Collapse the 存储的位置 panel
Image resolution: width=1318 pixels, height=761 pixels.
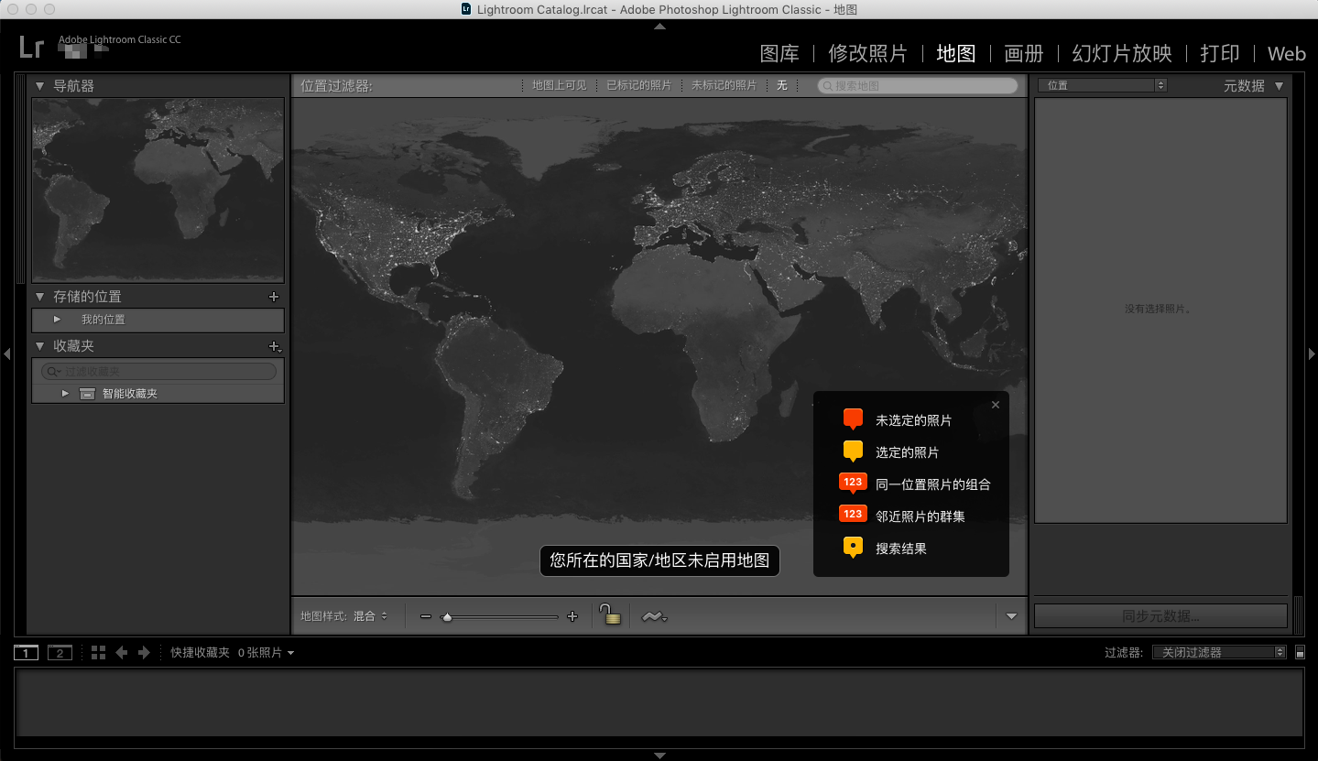coord(39,297)
